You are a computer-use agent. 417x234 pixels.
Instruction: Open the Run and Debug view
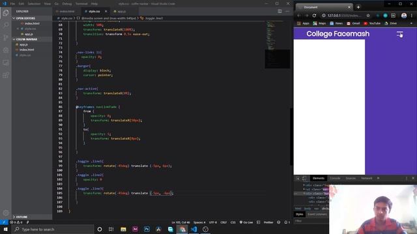pyautogui.click(x=6, y=50)
